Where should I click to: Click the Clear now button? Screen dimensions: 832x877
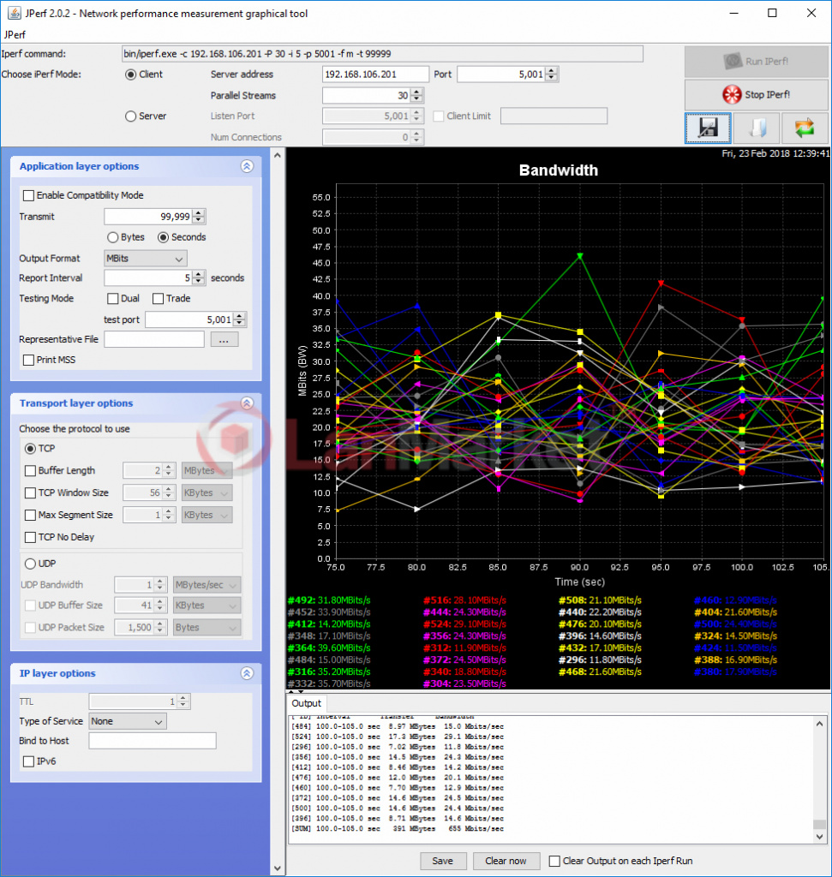506,861
